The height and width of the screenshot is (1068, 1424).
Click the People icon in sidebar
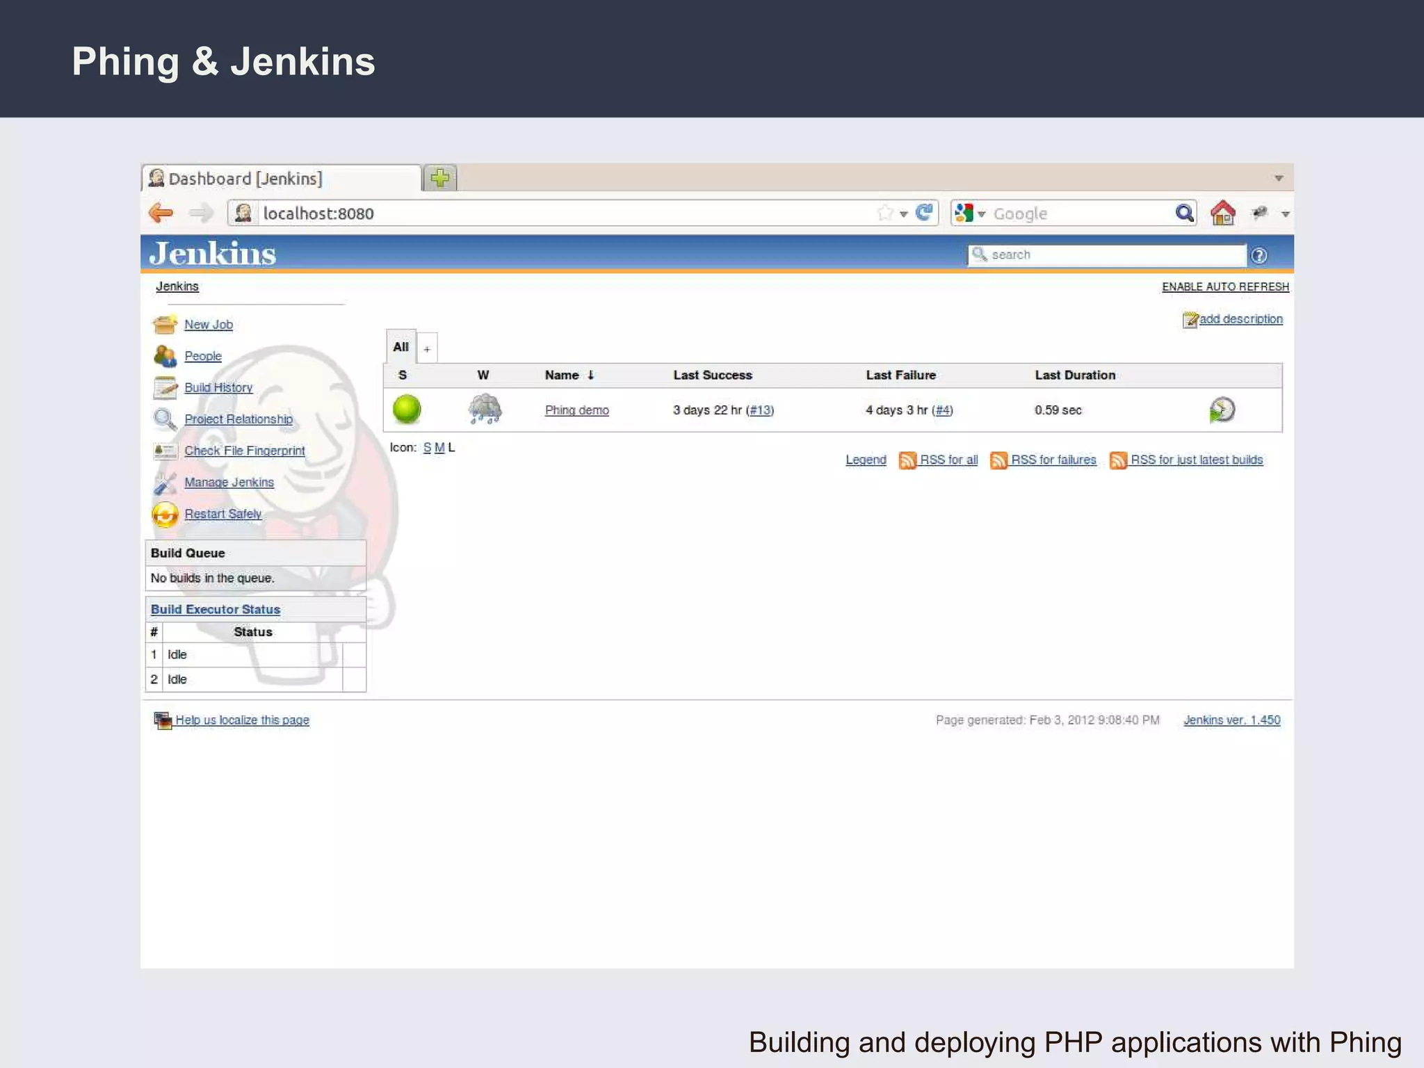(165, 356)
